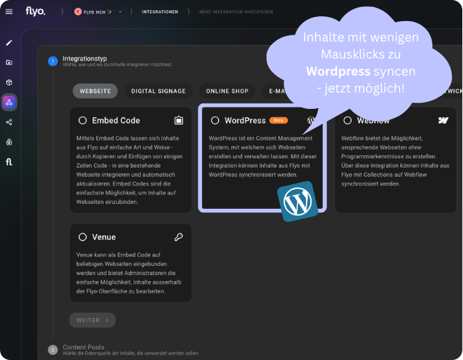Image resolution: width=463 pixels, height=360 pixels.
Task: Click the FLYO HCH avatar icon
Action: (x=78, y=12)
